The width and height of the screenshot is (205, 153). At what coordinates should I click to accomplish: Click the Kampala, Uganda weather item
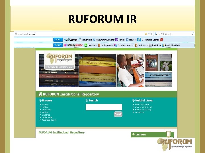pyautogui.click(x=148, y=40)
